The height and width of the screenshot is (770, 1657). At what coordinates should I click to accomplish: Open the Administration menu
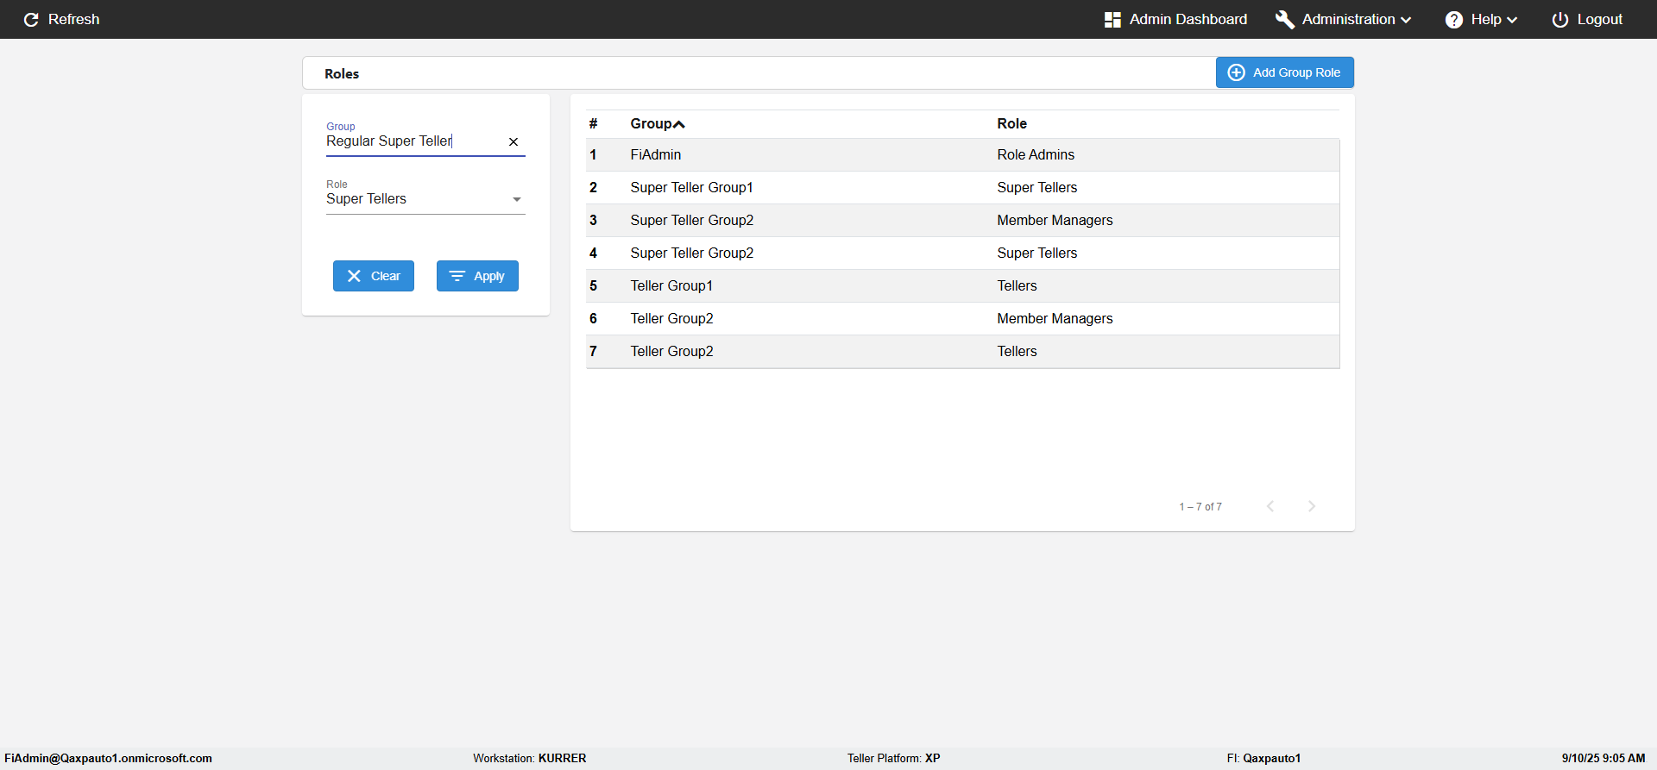pyautogui.click(x=1344, y=19)
